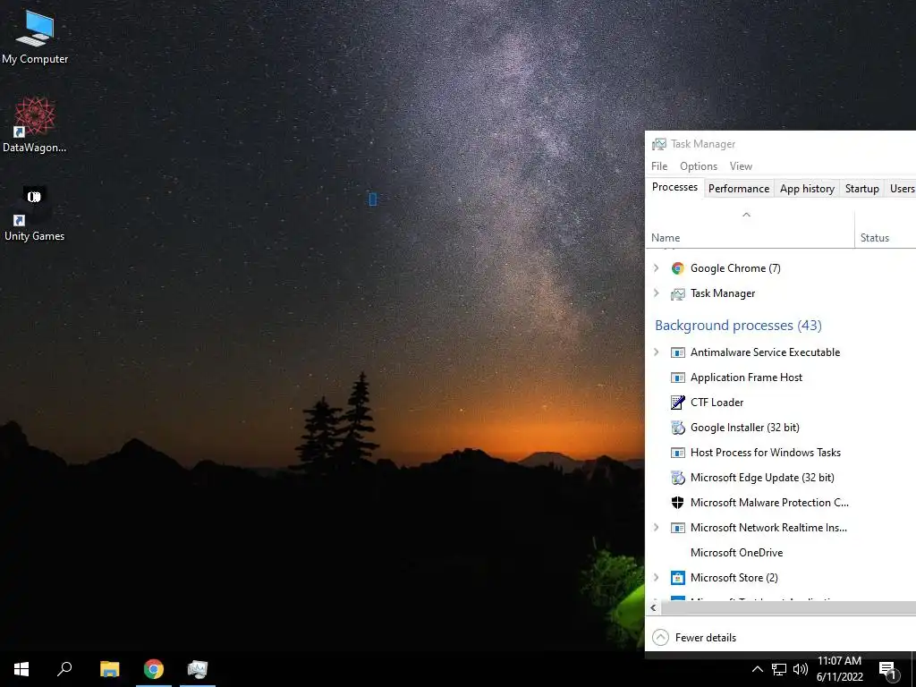Click the Fewer details label

pos(705,637)
